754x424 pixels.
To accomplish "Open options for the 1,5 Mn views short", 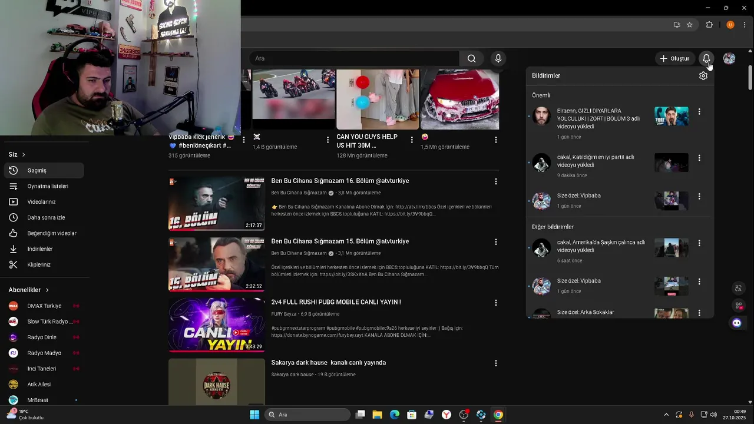I will (496, 140).
